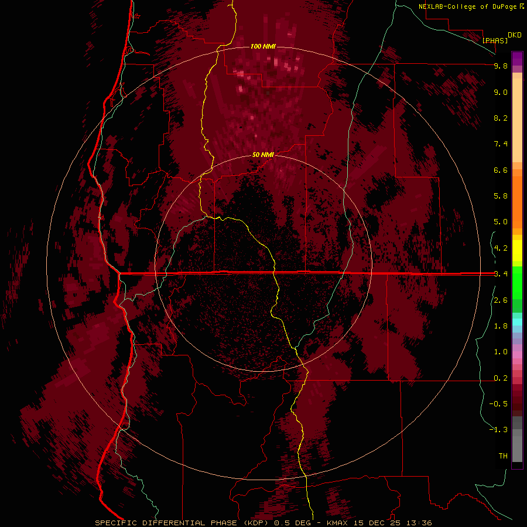Click the bright green segment of the color bar
This screenshot has height=527, width=527.
pos(517,282)
